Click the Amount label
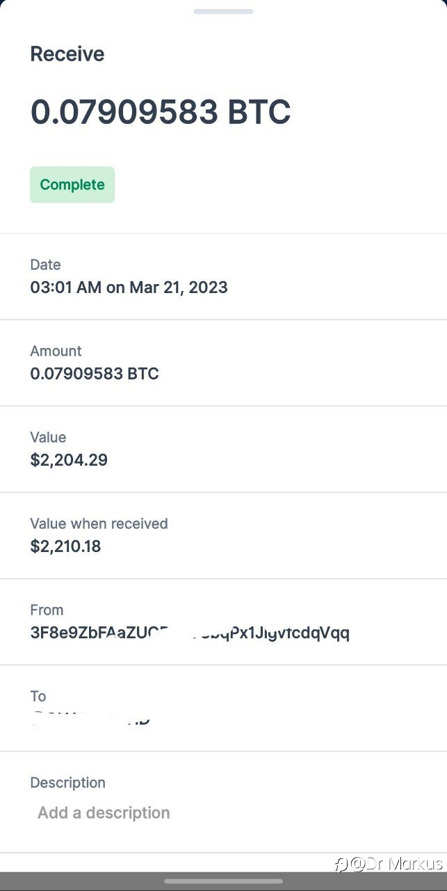 click(x=56, y=351)
